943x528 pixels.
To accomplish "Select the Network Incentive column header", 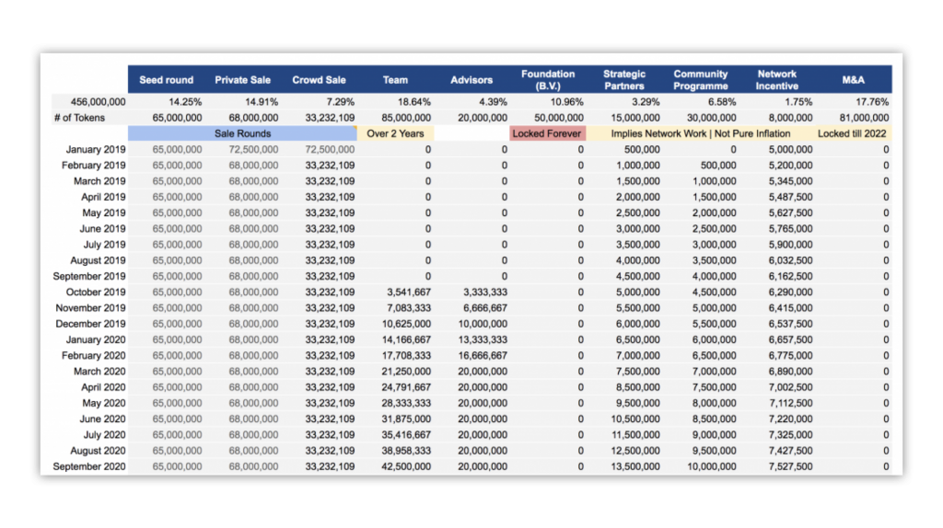I will 777,80.
